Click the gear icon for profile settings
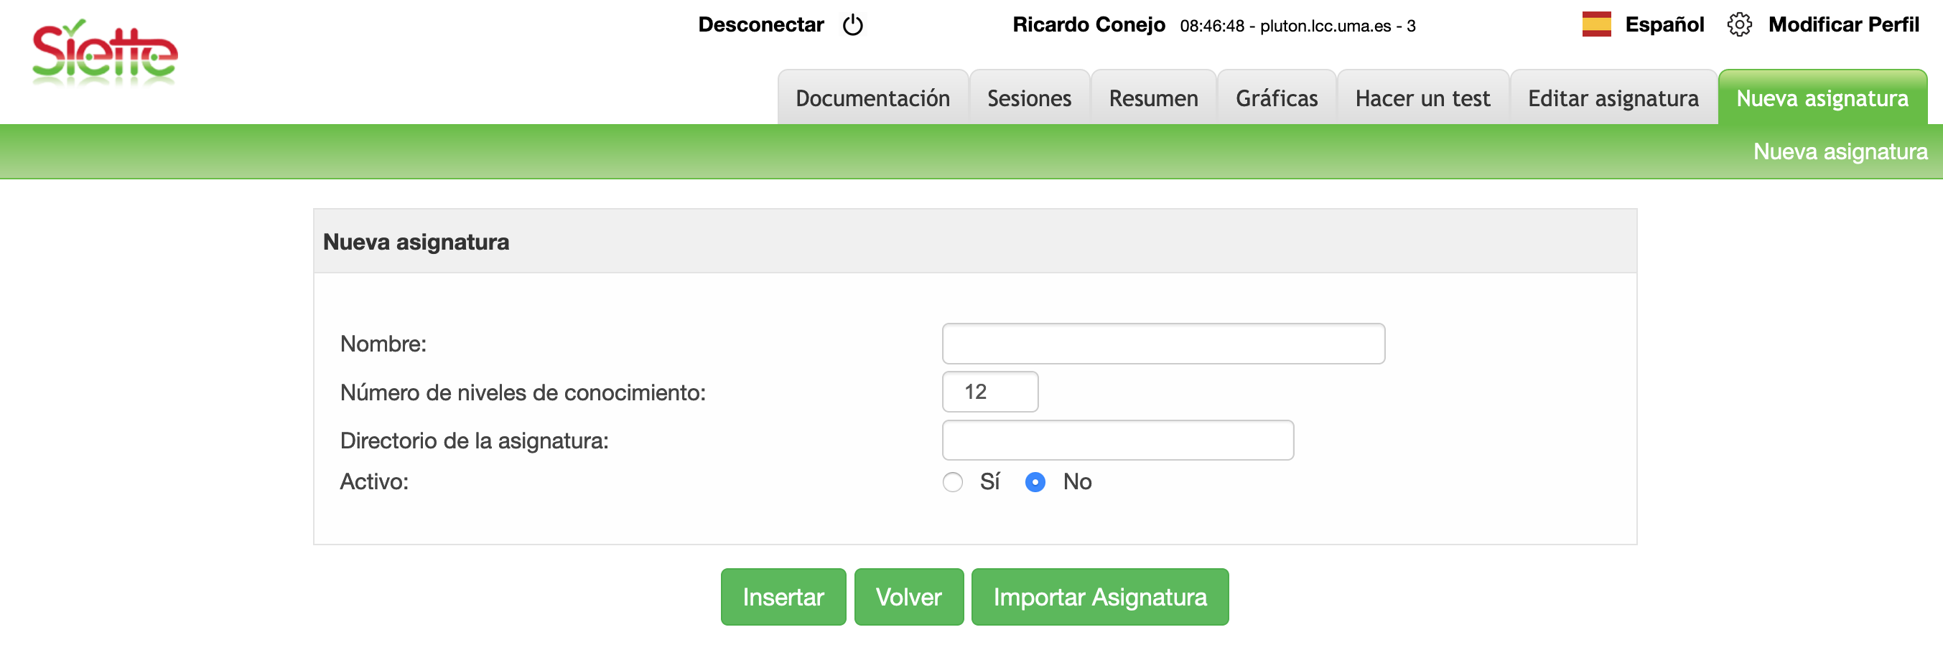Viewport: 1943px width, 650px height. [1738, 25]
